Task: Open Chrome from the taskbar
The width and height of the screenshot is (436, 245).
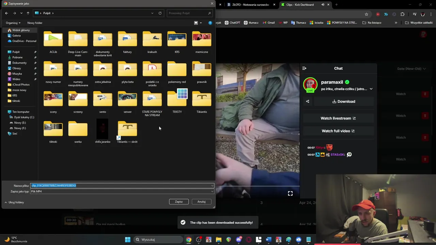Action: [x=189, y=240]
